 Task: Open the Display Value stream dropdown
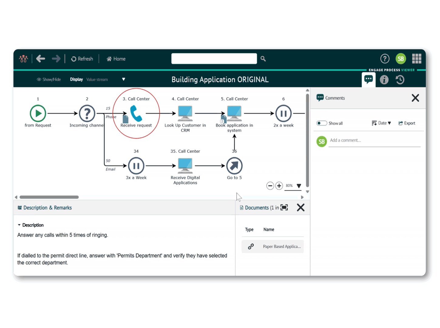click(124, 79)
